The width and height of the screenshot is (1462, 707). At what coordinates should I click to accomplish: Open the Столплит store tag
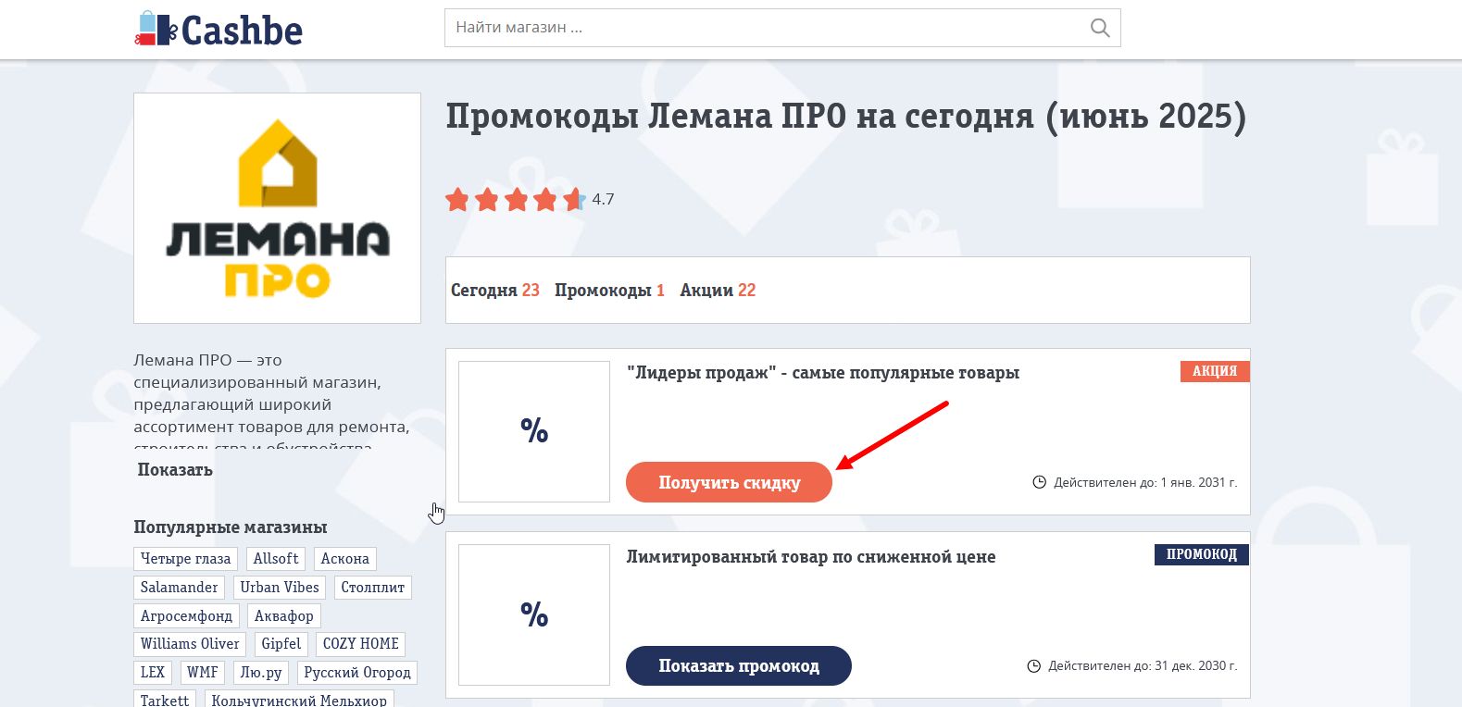tap(373, 588)
